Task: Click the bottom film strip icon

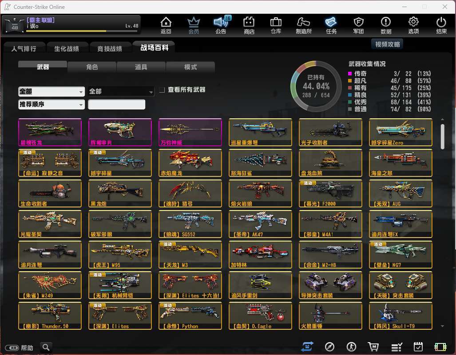Action: [x=440, y=347]
